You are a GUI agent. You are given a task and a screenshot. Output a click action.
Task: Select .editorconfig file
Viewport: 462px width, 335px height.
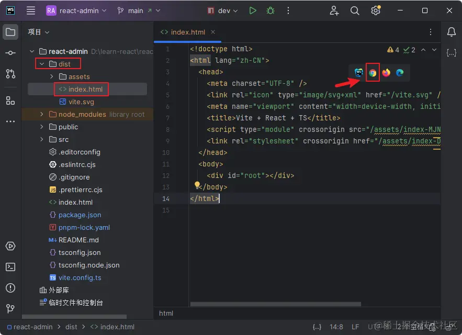coord(75,152)
